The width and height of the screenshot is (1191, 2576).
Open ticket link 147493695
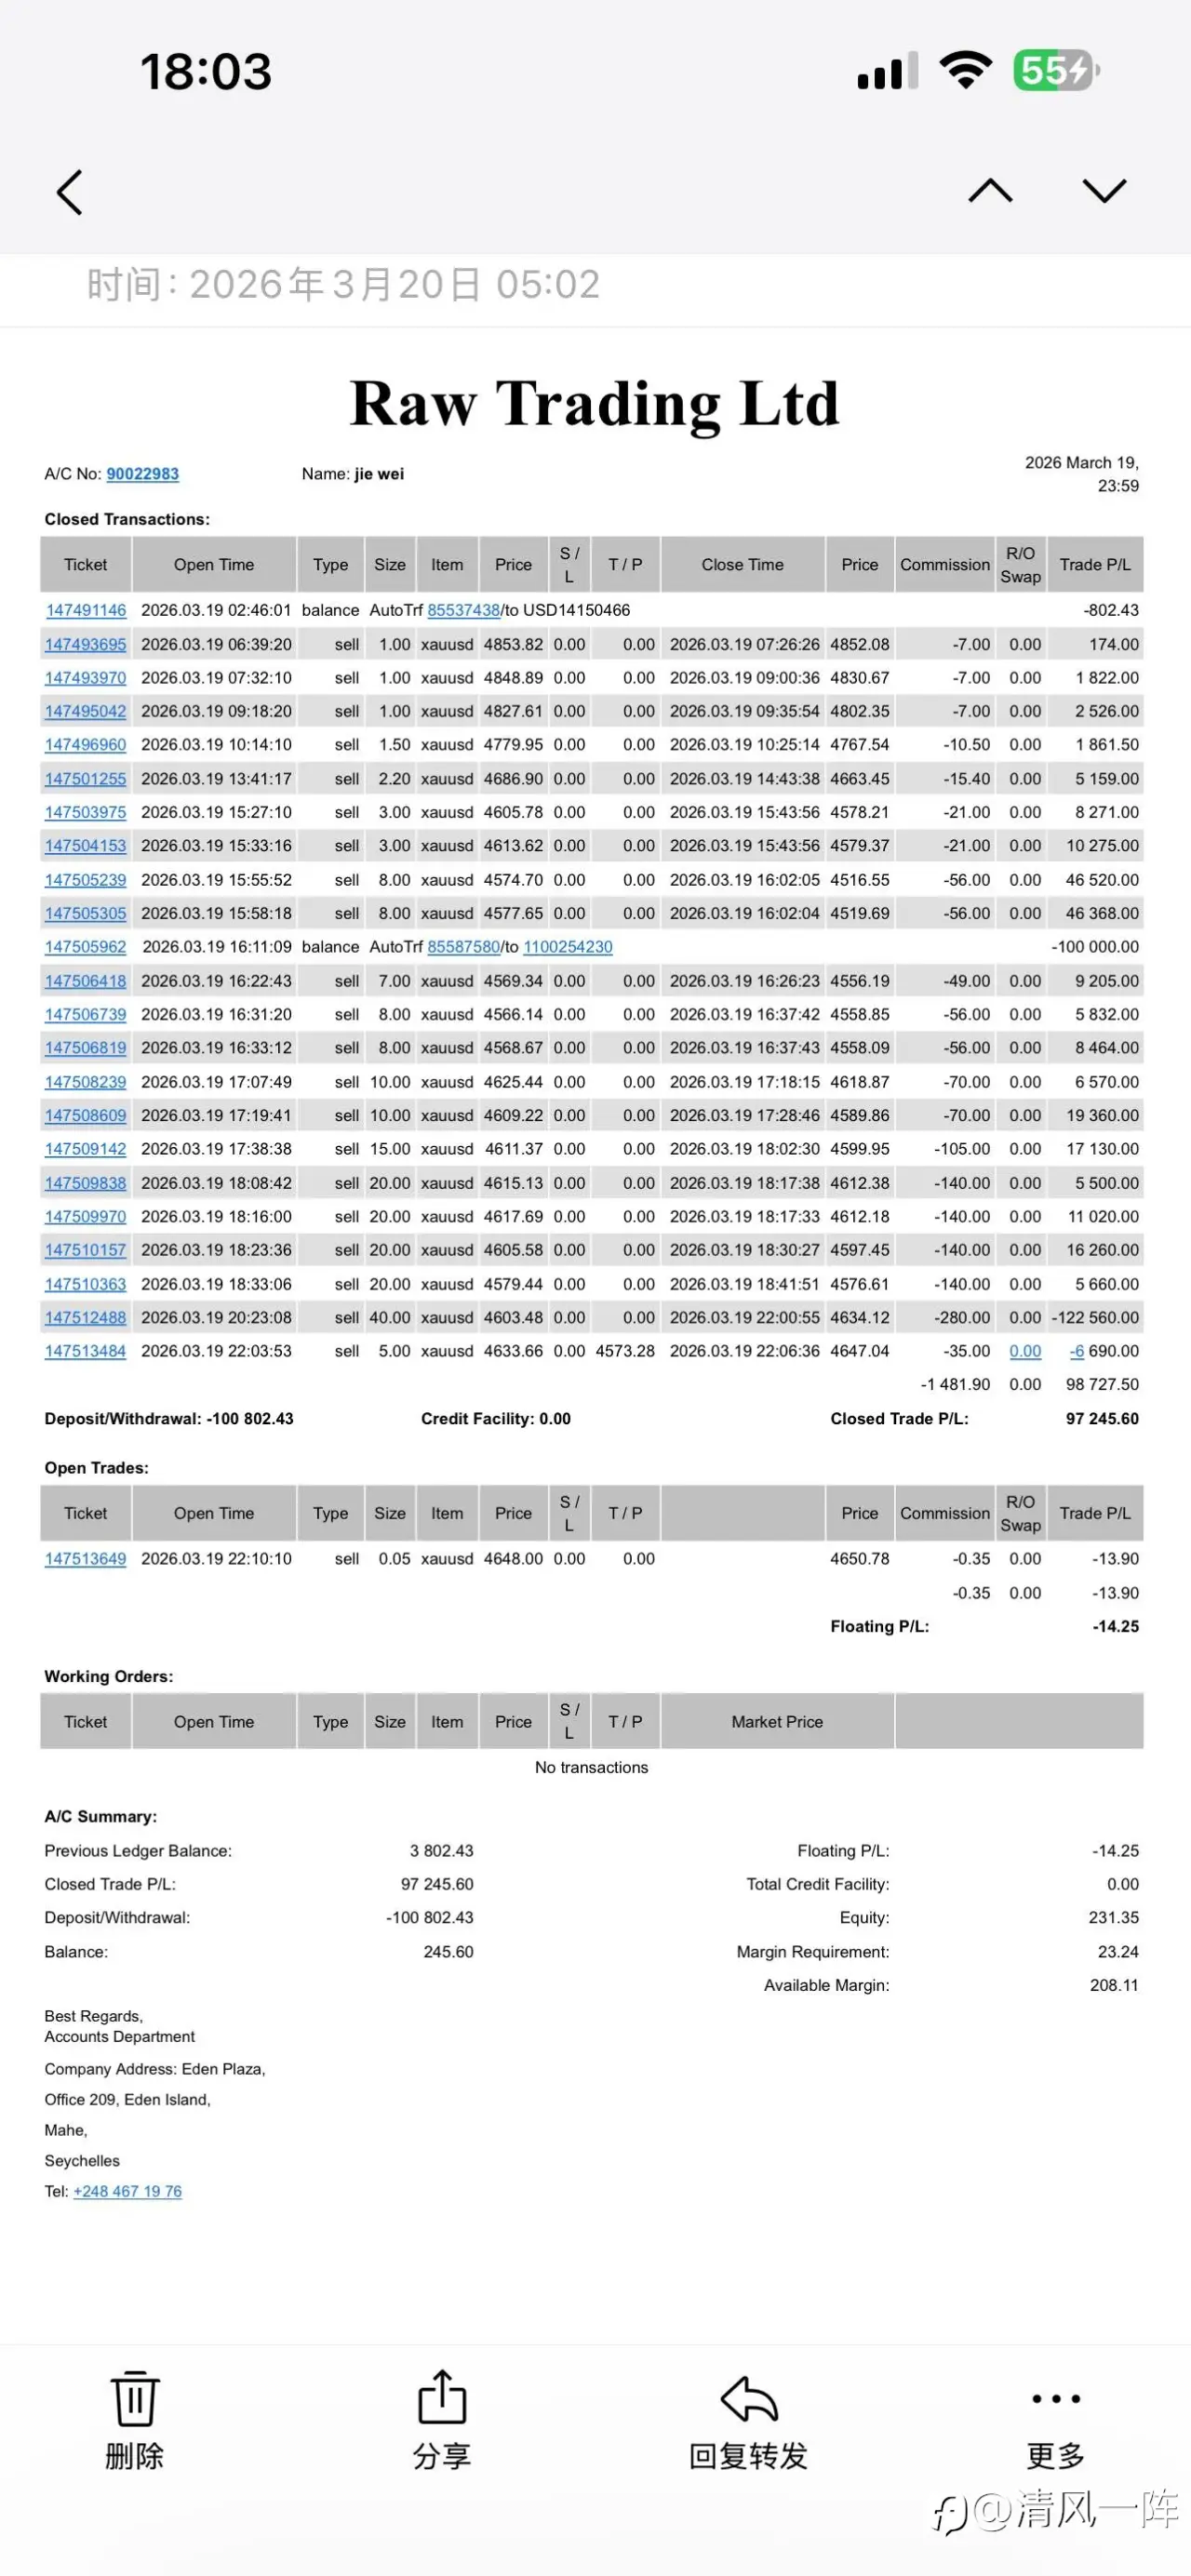pos(86,644)
